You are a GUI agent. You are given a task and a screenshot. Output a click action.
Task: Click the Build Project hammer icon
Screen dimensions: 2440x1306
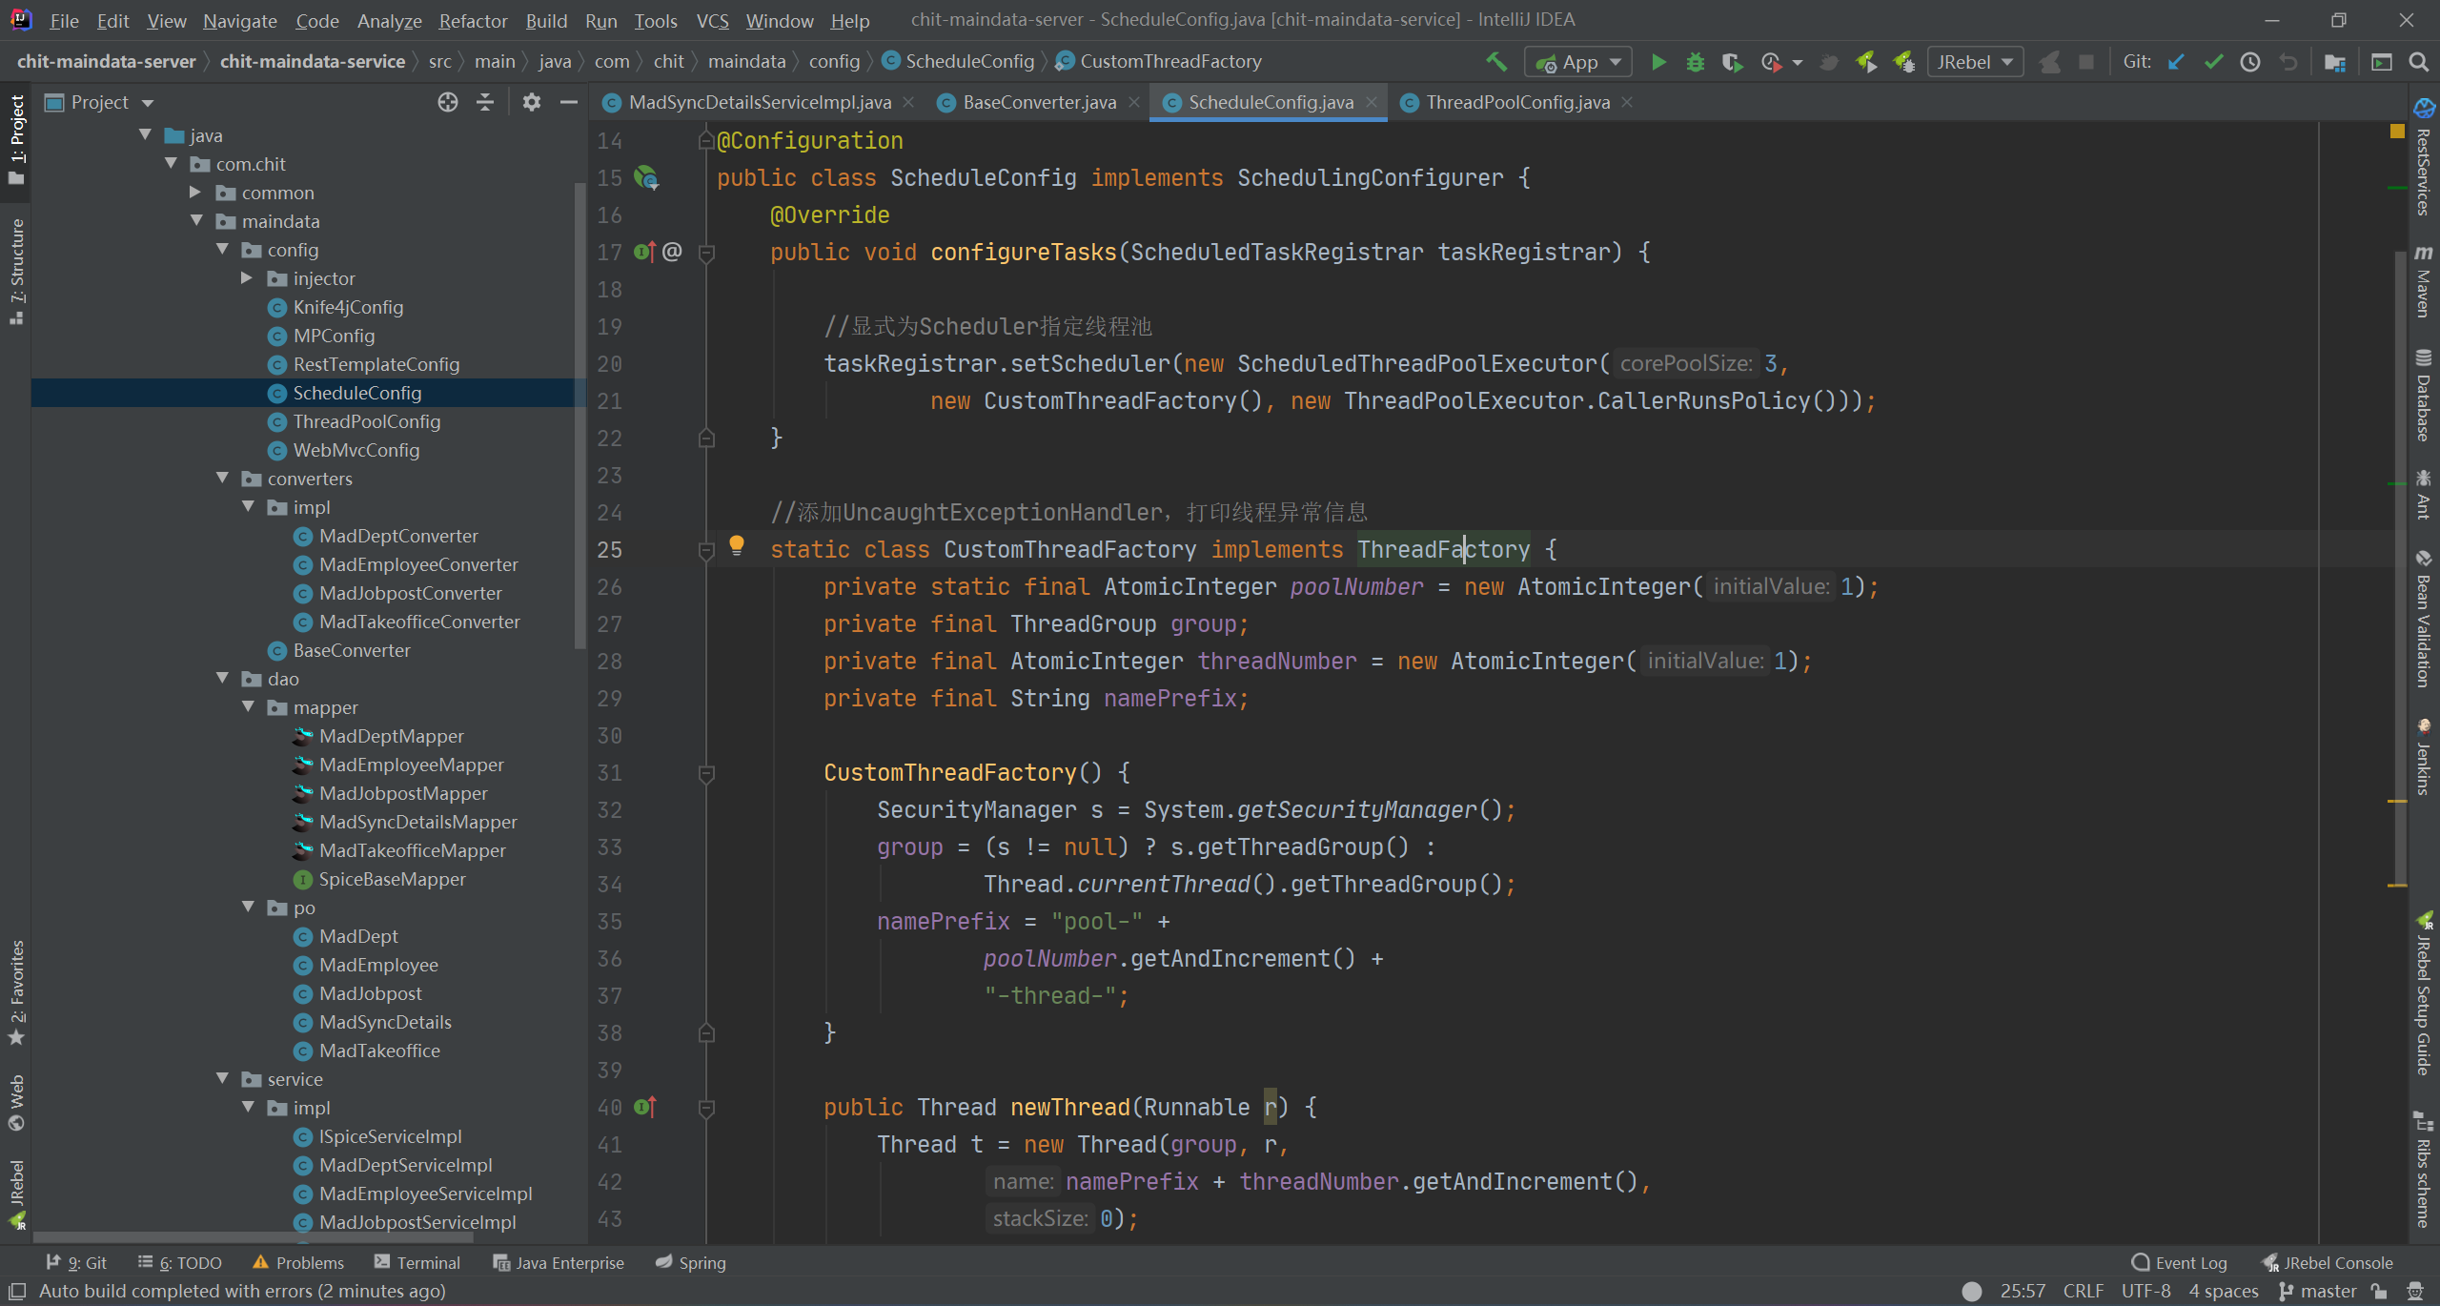pyautogui.click(x=1496, y=62)
